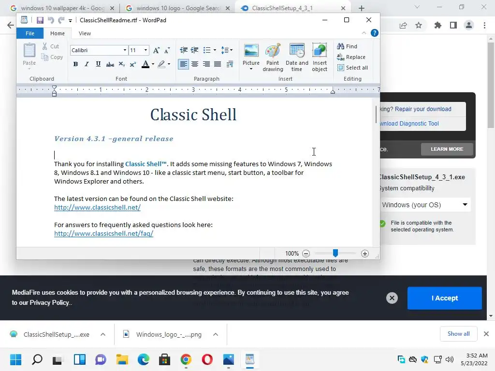Click the Grow font icon
Image resolution: width=495 pixels, height=371 pixels.
[x=156, y=50]
